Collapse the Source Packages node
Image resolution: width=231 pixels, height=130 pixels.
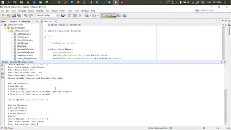pyautogui.click(x=5, y=28)
